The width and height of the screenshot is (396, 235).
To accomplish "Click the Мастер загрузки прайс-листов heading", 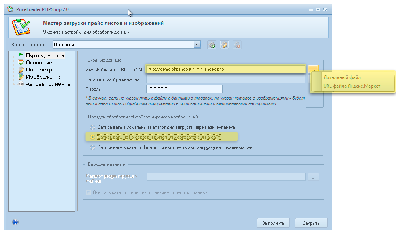I will [x=103, y=23].
